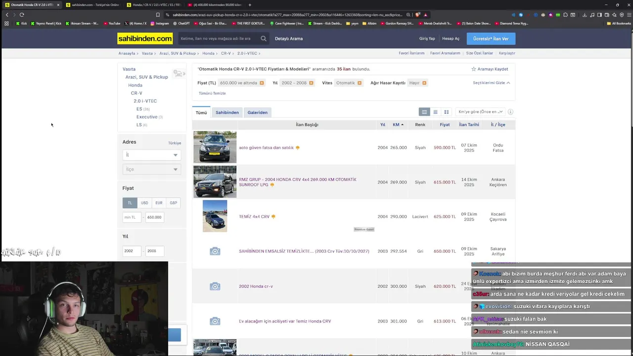Open a new browser tab with plus icon
This screenshot has width=633, height=356.
(250, 5)
